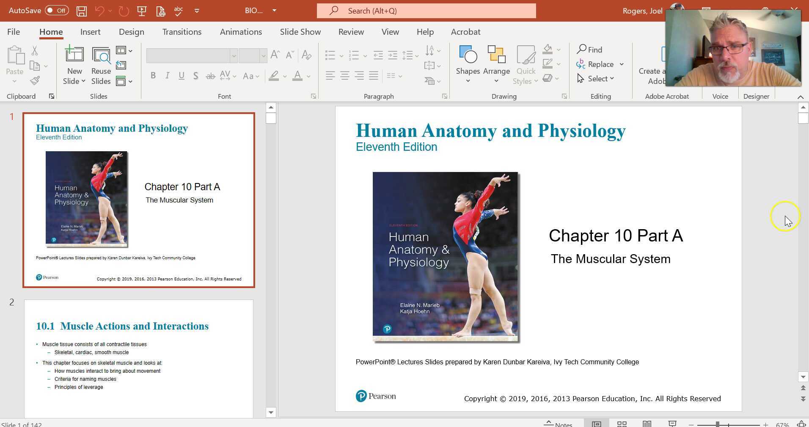The image size is (809, 427).
Task: Open the Line Spacing dropdown
Action: click(x=407, y=55)
